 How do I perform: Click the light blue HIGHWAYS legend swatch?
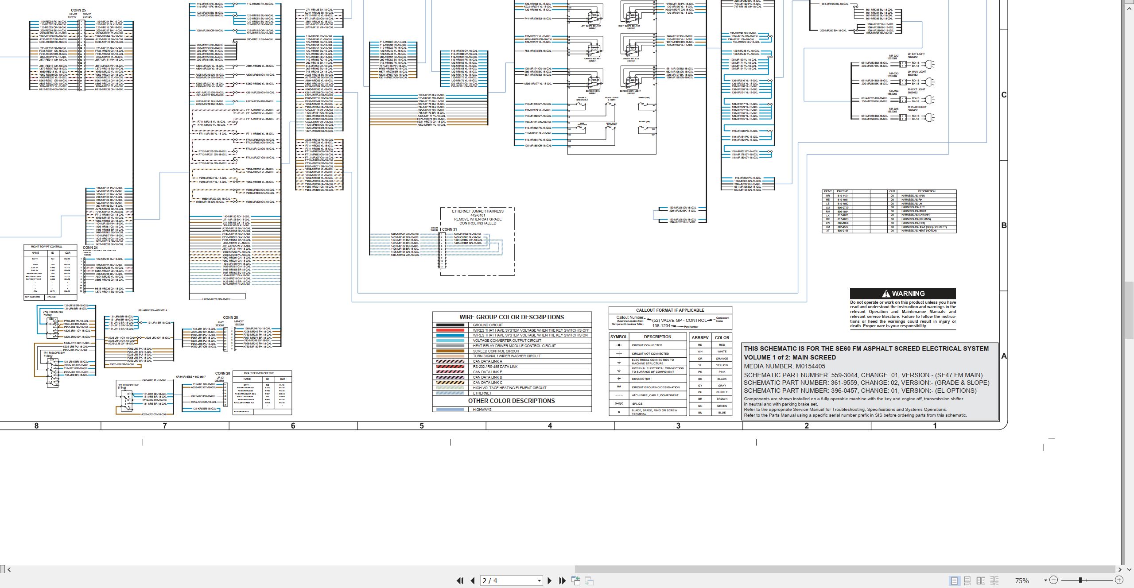tap(450, 410)
